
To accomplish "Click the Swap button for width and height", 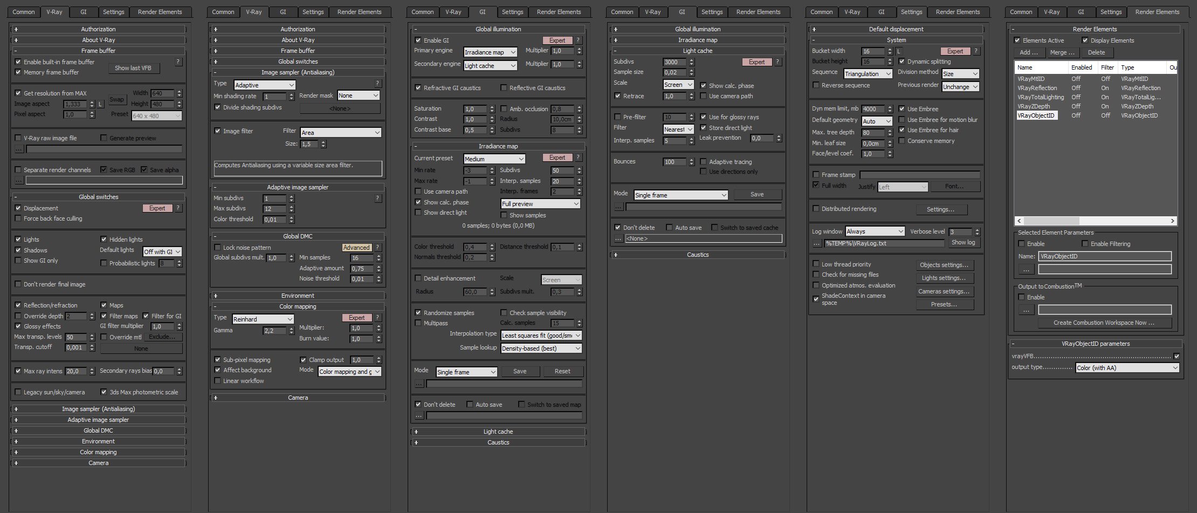I will coord(116,99).
